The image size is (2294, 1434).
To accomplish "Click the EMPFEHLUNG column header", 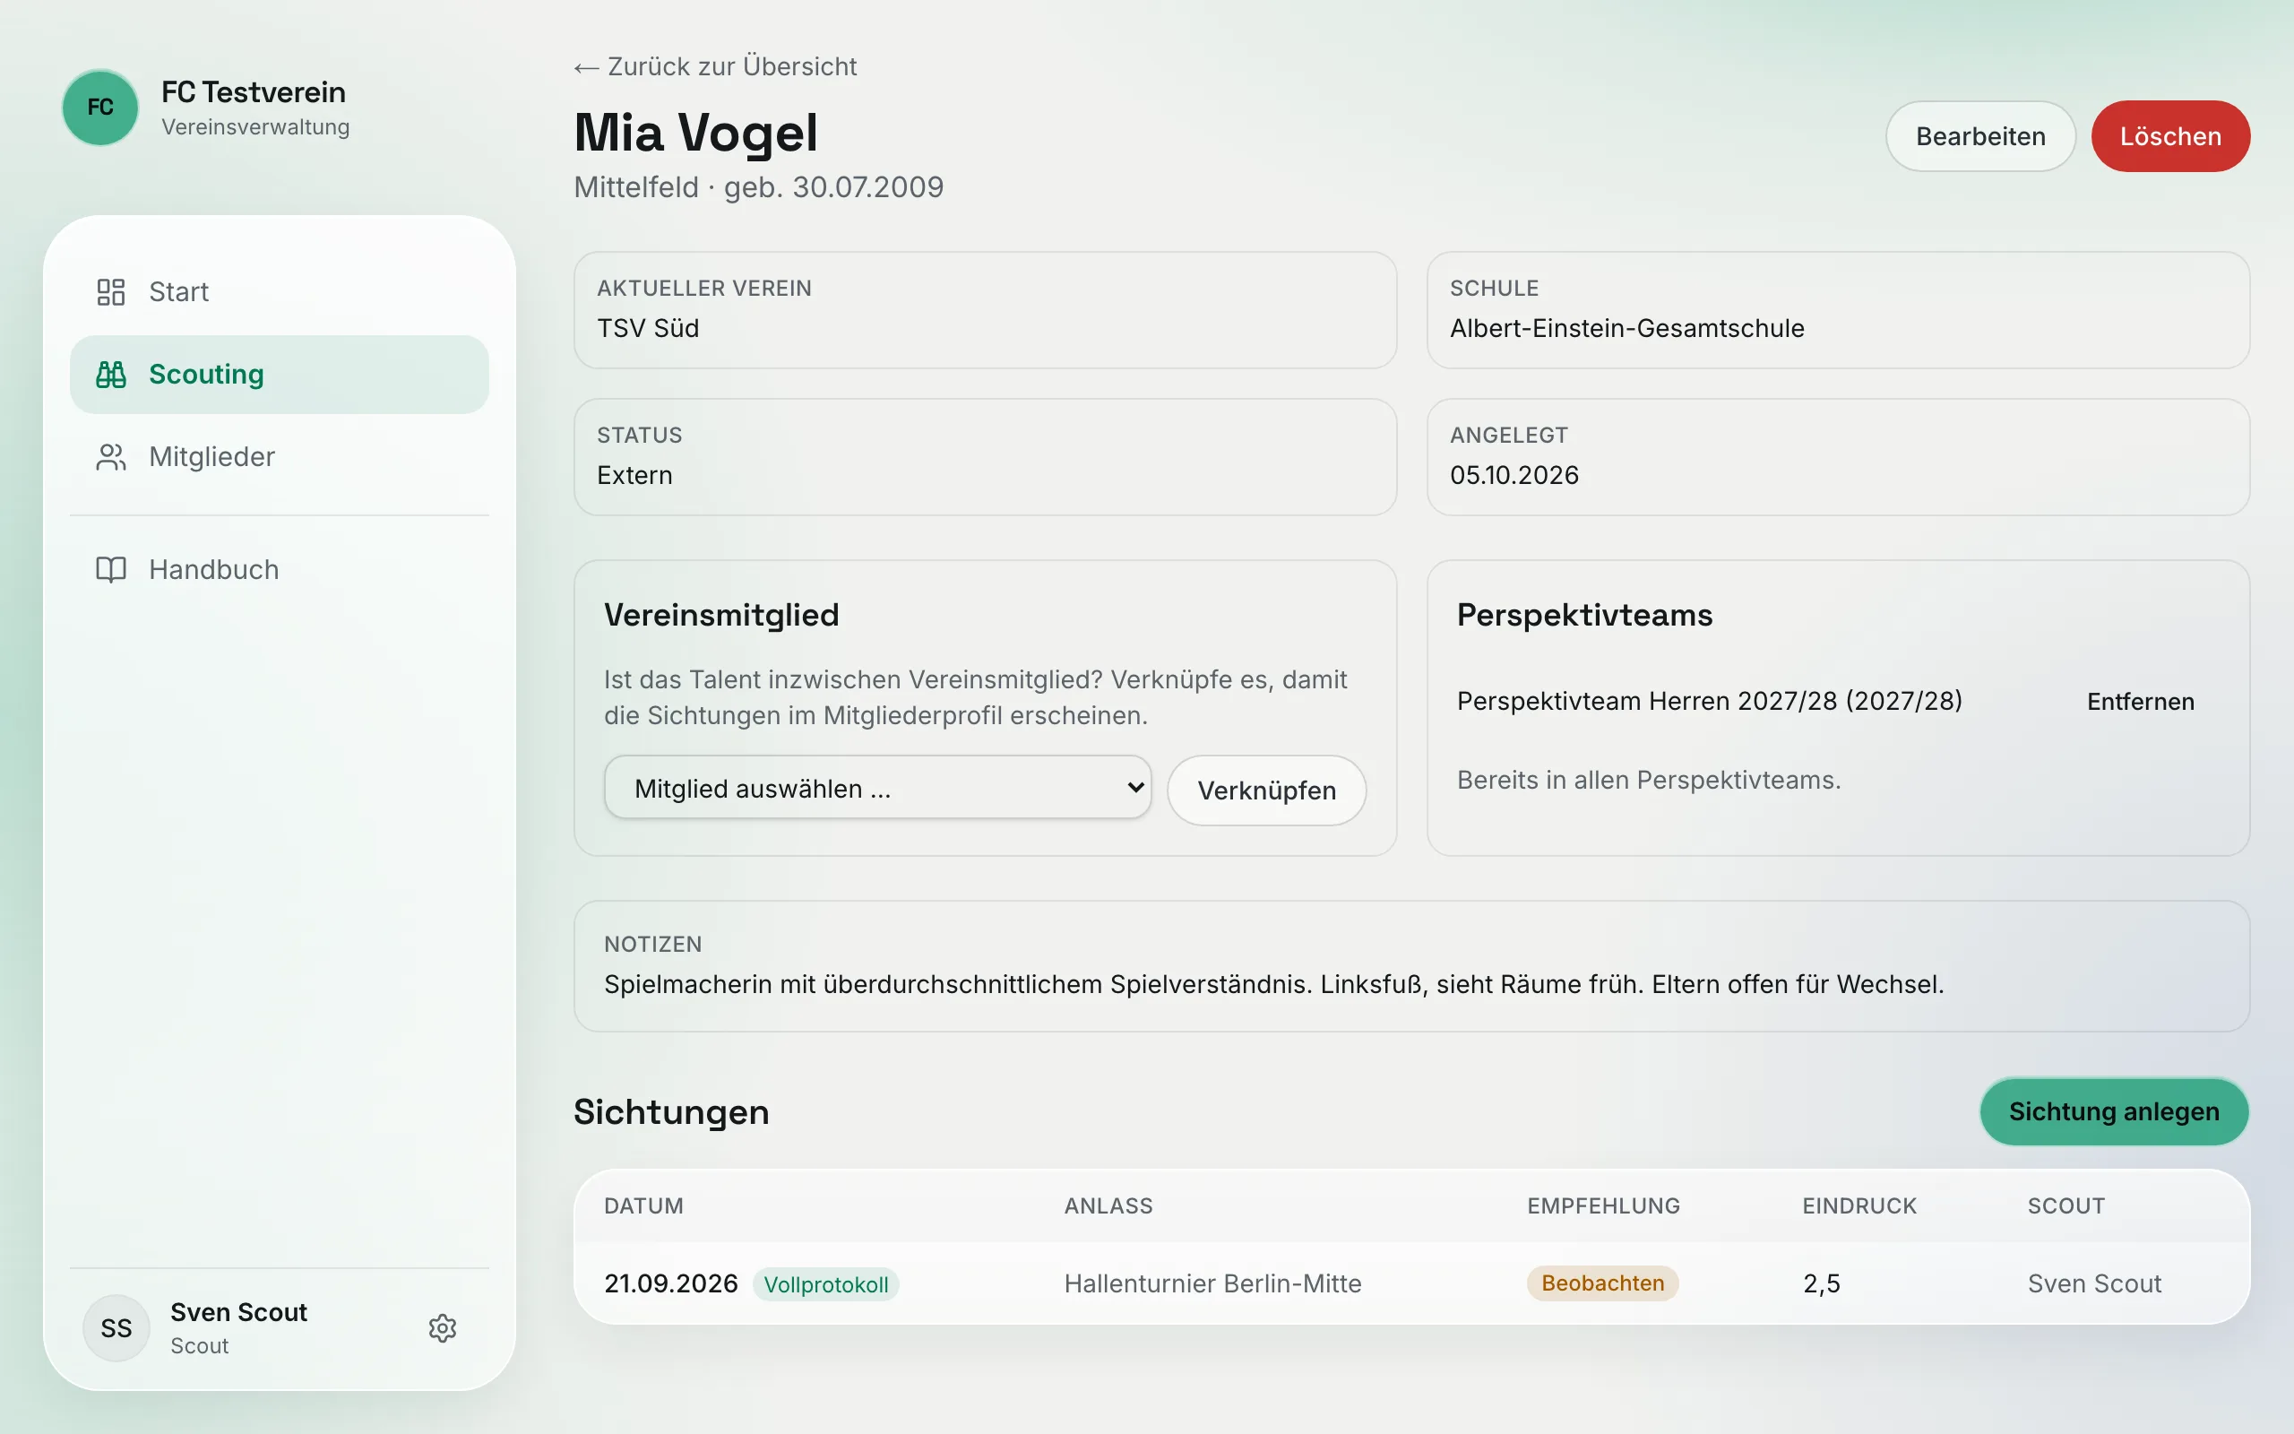I will coord(1603,1206).
